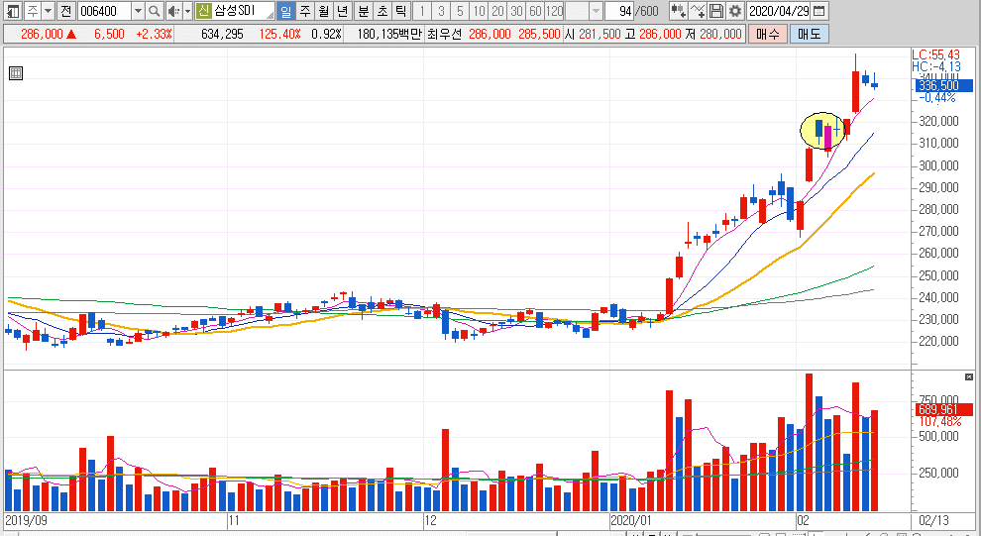Close the volume indicator pane
Viewport: 981px width, 536px height.
[x=969, y=376]
